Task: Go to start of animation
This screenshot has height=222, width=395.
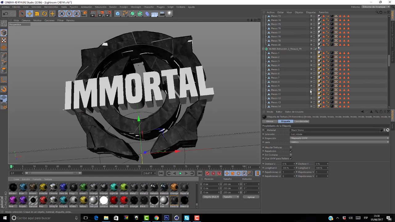Action: (161, 173)
